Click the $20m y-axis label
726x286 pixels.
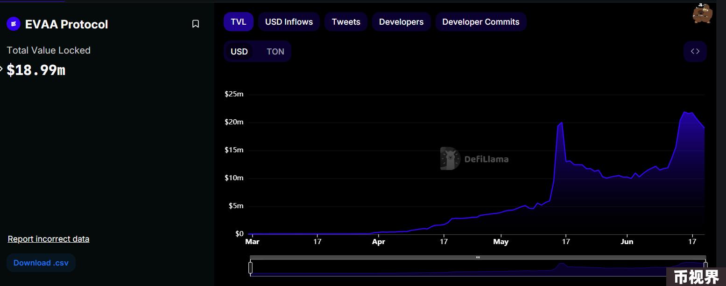point(234,122)
